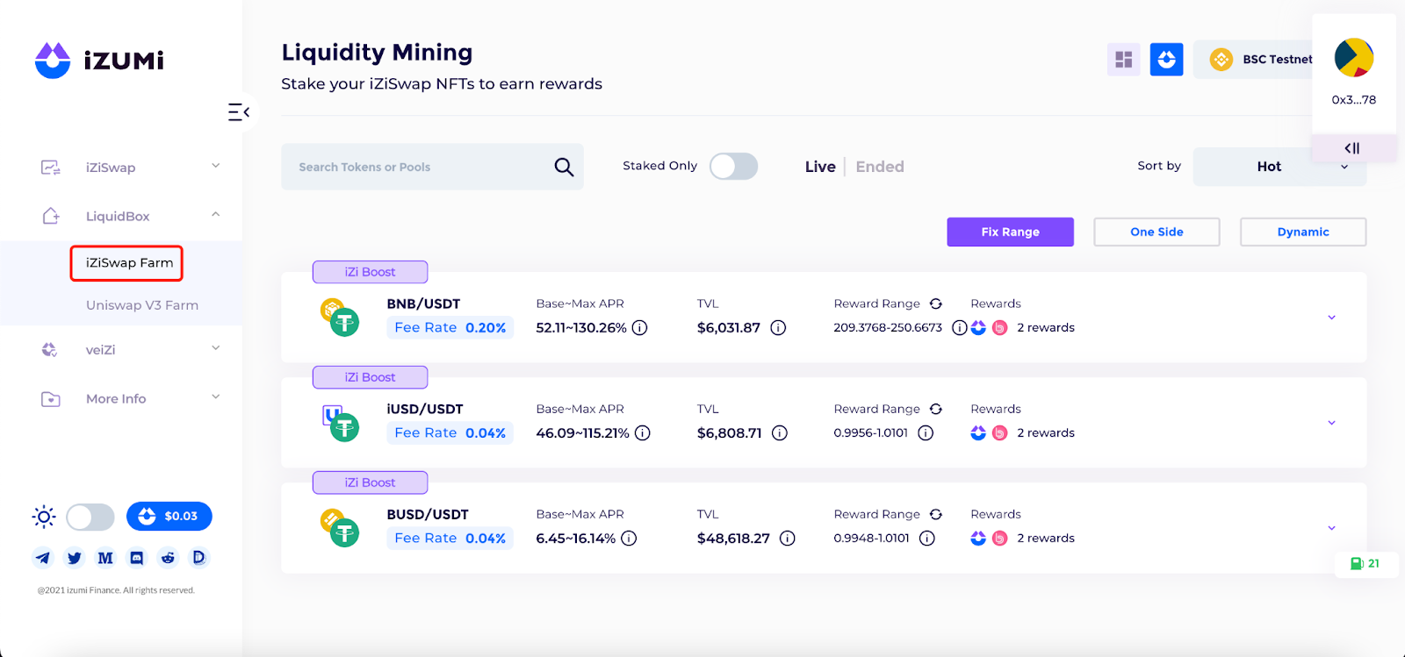This screenshot has height=657, width=1405.
Task: Click TVL info icon next to $6,808.71
Action: tap(780, 432)
